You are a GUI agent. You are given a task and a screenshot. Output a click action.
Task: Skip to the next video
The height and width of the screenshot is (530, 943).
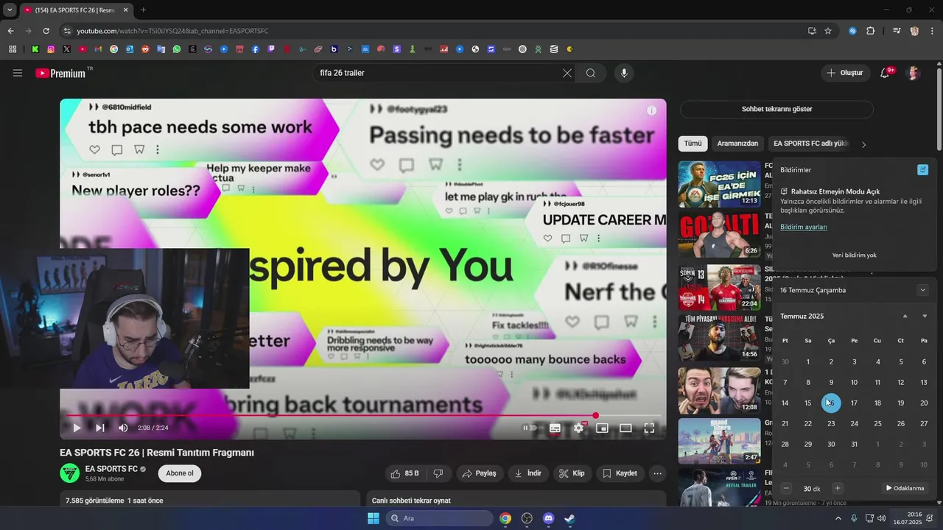coord(99,428)
